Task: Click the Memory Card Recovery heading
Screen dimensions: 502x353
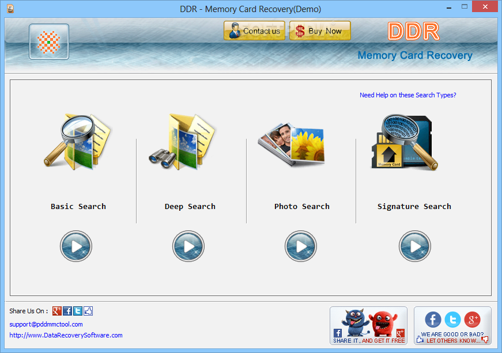Action: point(415,55)
